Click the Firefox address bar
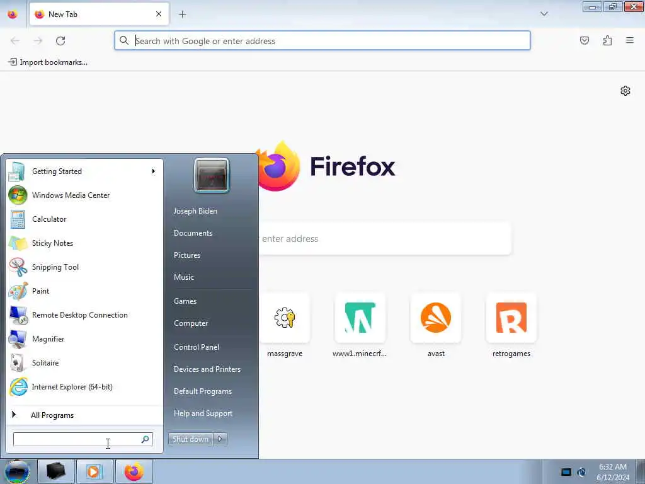The height and width of the screenshot is (484, 645). tap(322, 41)
